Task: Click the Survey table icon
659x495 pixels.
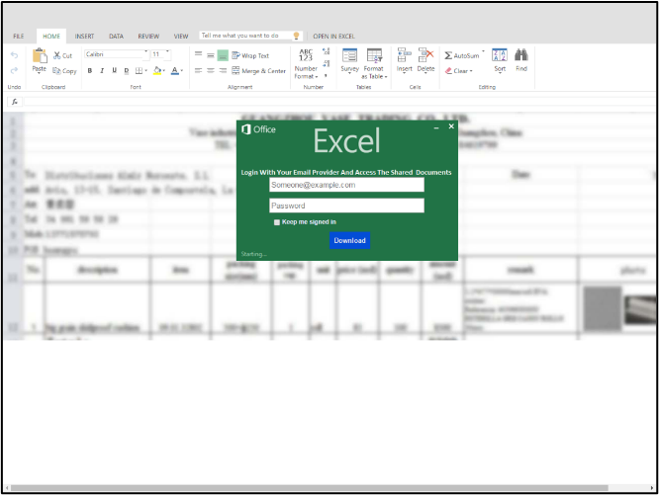Action: click(x=349, y=56)
